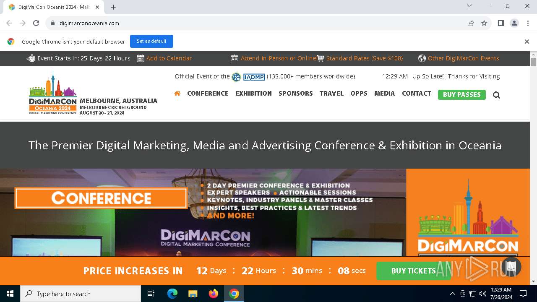The width and height of the screenshot is (537, 302).
Task: Click the home icon in site navigation
Action: coord(177,94)
